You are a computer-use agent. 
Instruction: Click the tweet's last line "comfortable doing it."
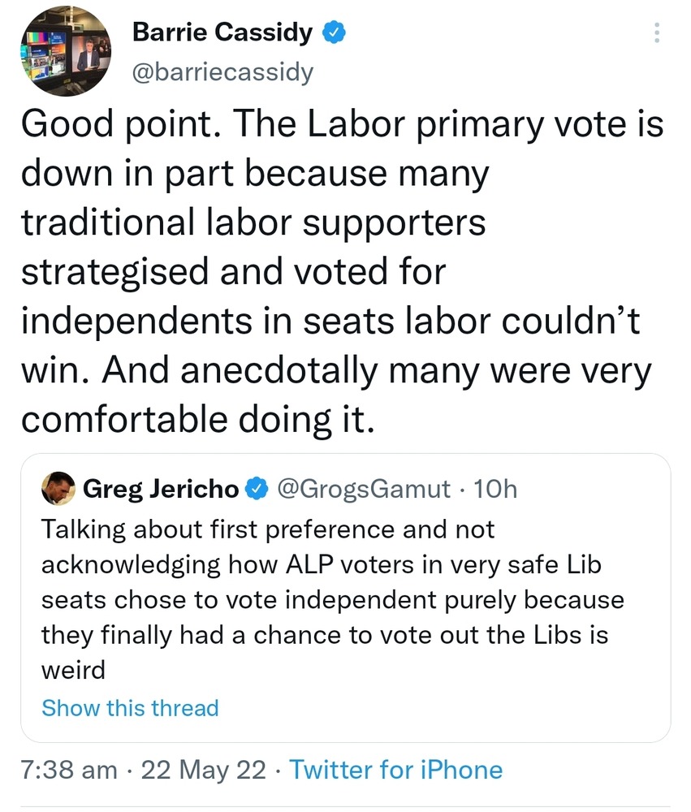198,421
